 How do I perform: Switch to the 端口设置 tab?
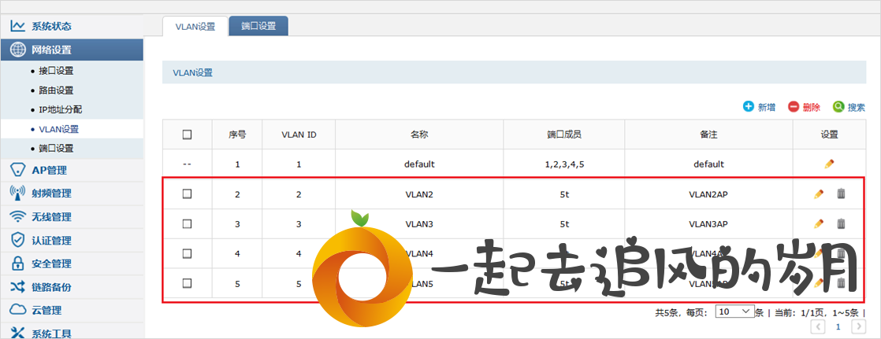(258, 26)
